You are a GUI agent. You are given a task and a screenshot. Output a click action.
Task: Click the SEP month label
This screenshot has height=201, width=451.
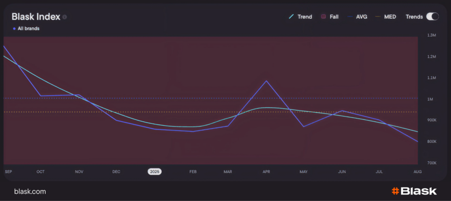pyautogui.click(x=8, y=171)
